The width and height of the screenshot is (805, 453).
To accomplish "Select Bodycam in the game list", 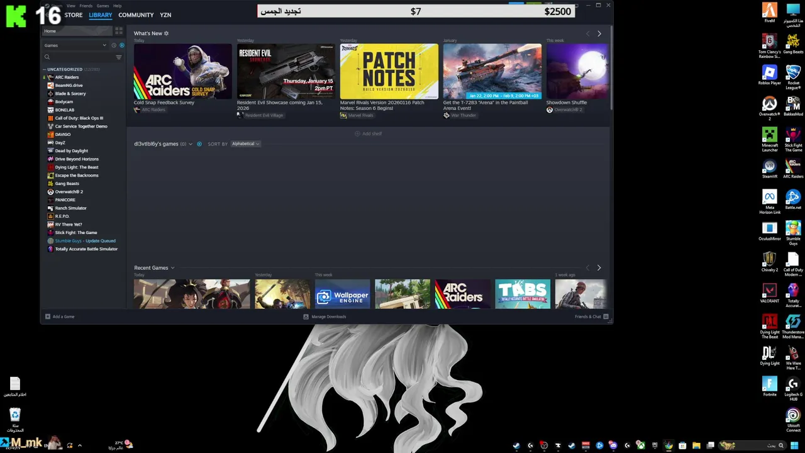I will pos(64,102).
